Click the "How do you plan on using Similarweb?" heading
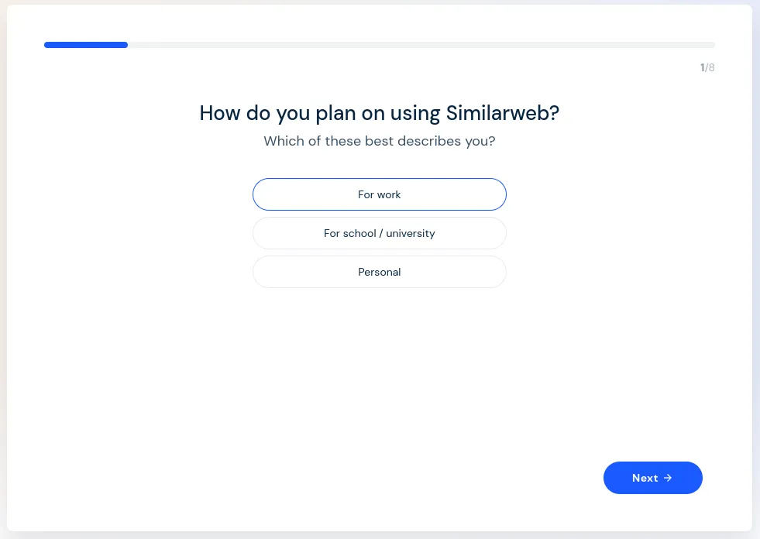The height and width of the screenshot is (539, 760). click(380, 113)
